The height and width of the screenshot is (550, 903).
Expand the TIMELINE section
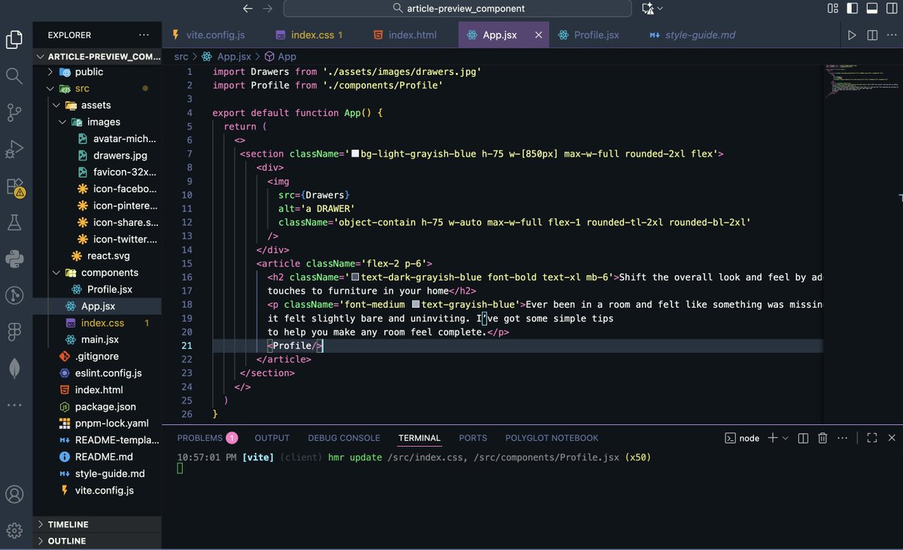(x=96, y=524)
